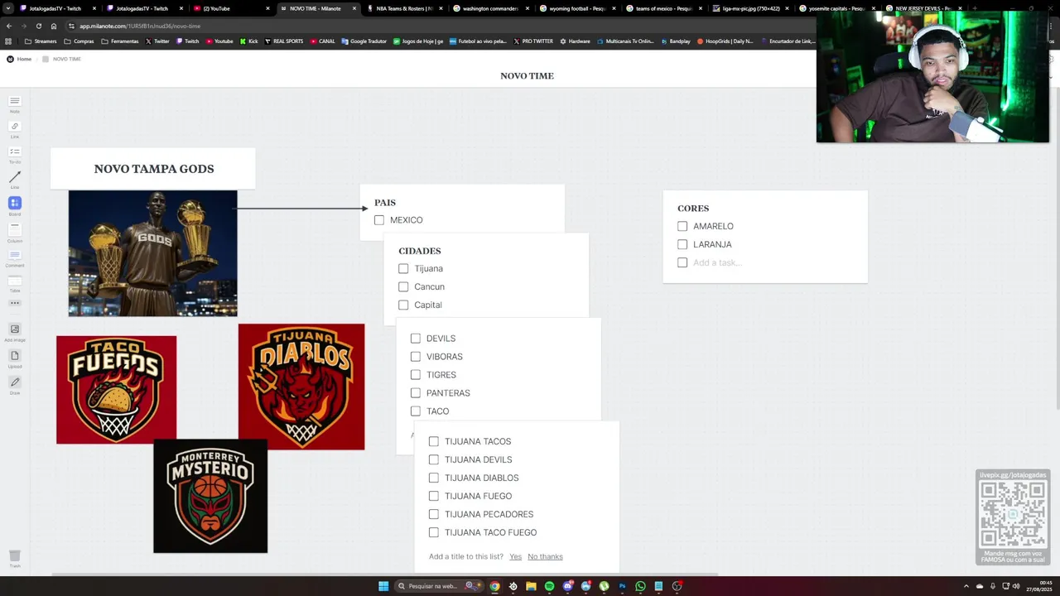Check the TIGRES checkbox

click(416, 375)
